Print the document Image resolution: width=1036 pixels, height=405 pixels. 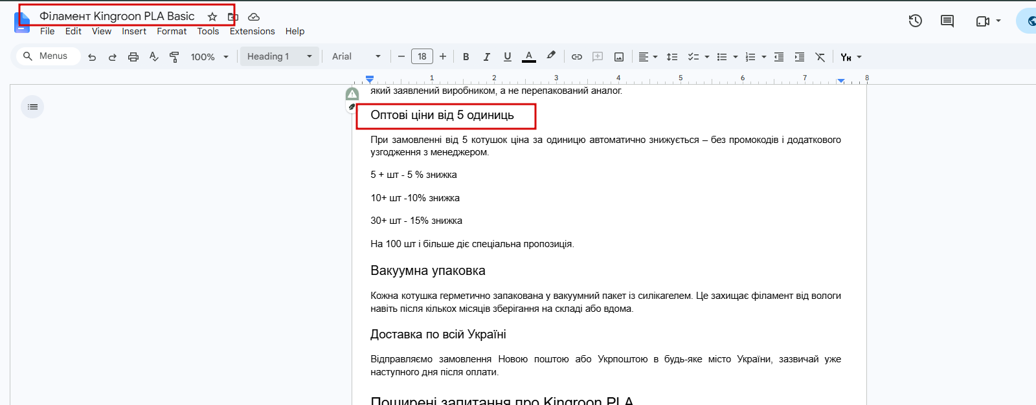(133, 57)
